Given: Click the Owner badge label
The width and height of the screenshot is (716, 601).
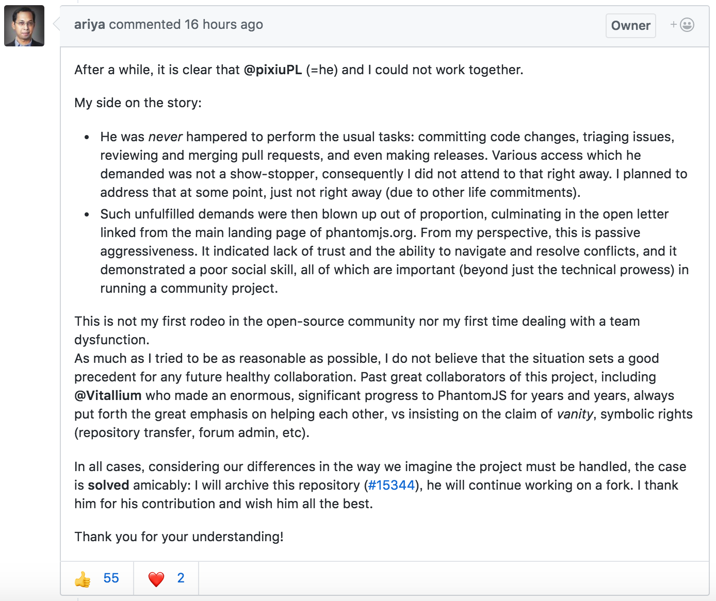Looking at the screenshot, I should point(630,25).
